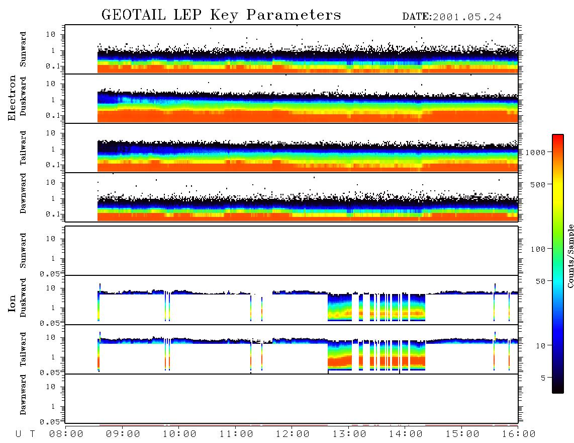Click the 15:00 time axis label

pyautogui.click(x=462, y=434)
